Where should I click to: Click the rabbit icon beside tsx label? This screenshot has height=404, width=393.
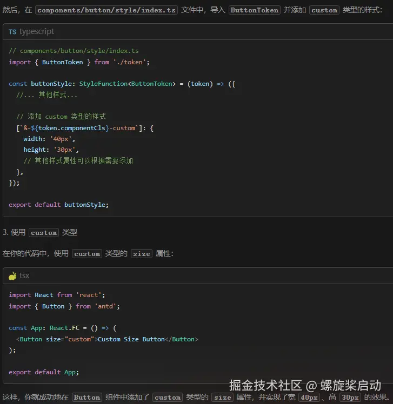point(12,276)
